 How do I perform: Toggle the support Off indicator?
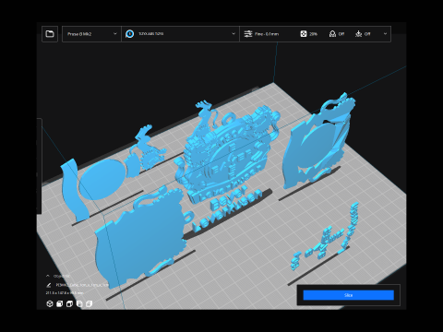tap(336, 34)
